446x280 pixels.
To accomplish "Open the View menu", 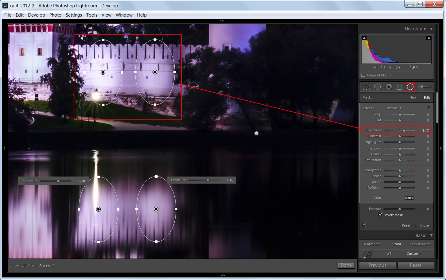I will (107, 15).
